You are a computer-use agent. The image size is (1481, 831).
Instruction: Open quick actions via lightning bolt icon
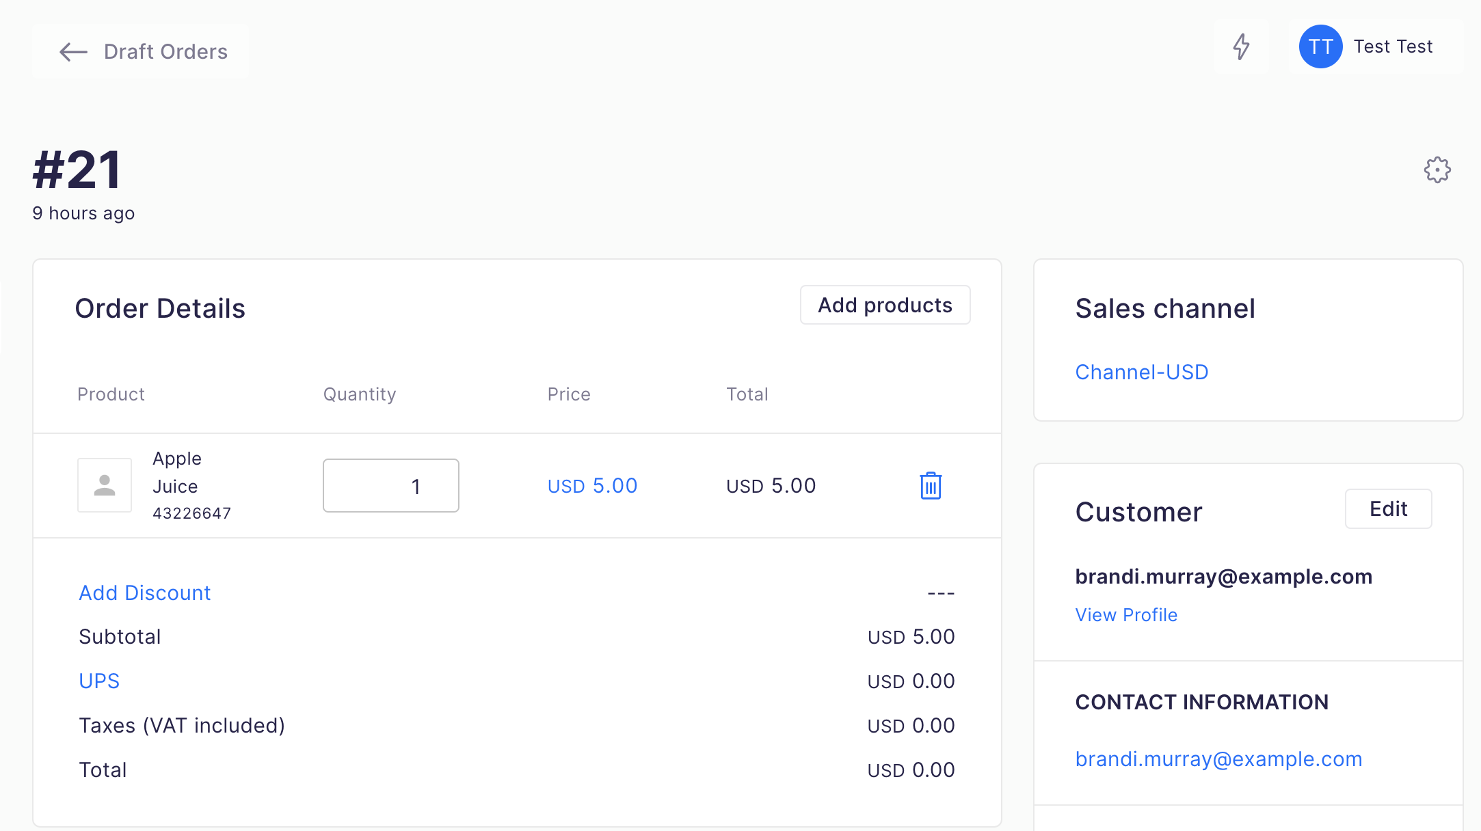[x=1242, y=46]
